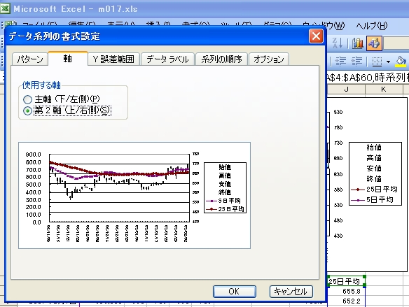Click the Excel icon in title bar

click(5, 8)
